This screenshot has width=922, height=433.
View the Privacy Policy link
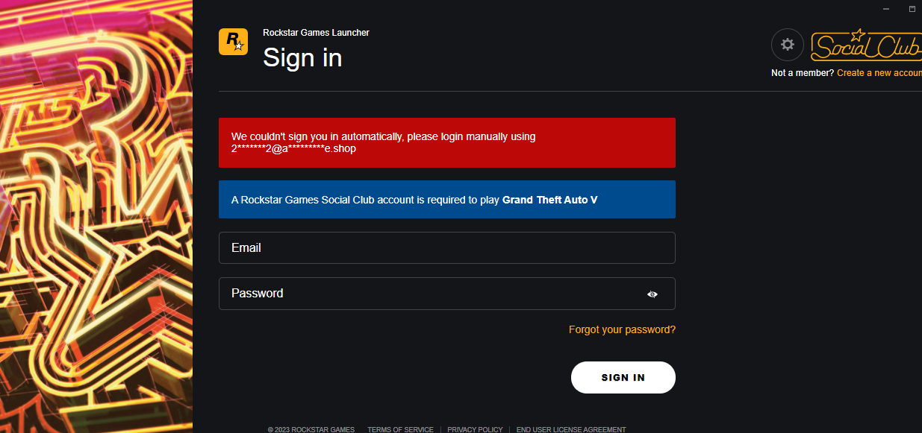pyautogui.click(x=475, y=429)
